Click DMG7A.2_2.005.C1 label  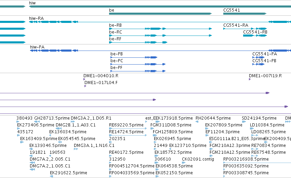(50, 159)
